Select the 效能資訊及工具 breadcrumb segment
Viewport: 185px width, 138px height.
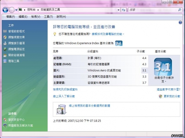50,10
